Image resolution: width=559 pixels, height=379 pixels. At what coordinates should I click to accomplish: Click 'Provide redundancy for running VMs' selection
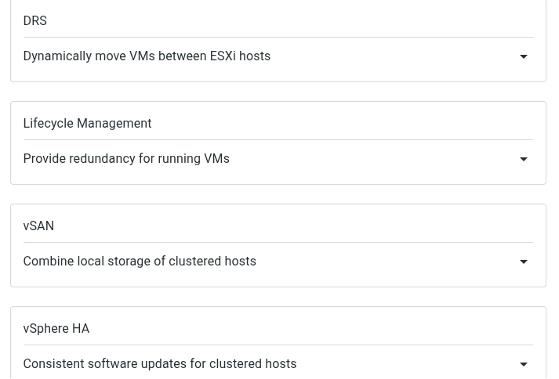click(x=126, y=159)
